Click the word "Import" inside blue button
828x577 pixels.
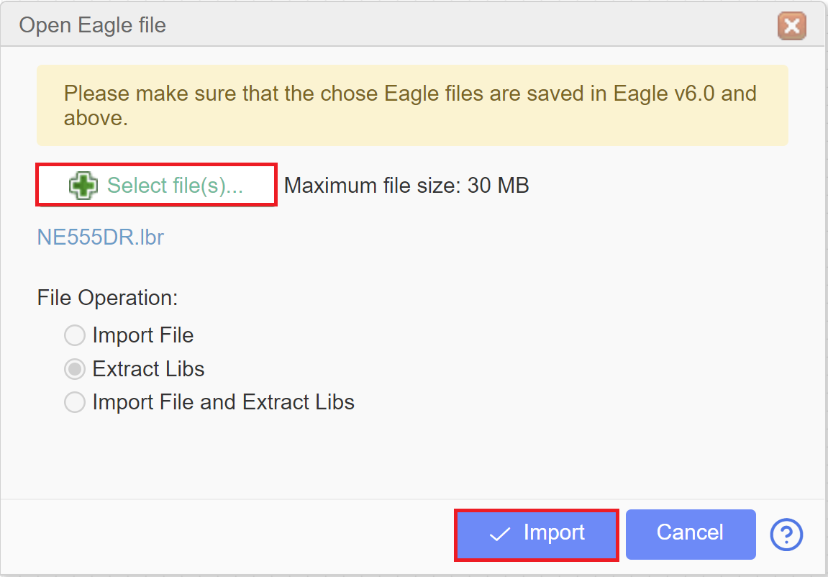[x=554, y=532]
